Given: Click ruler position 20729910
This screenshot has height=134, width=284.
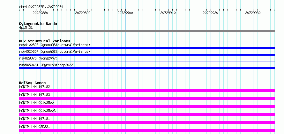Looking at the screenshot, I should (x=168, y=13).
